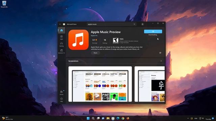Open the Recycle Bin on the desktop
This screenshot has width=216, height=121.
(4, 4)
